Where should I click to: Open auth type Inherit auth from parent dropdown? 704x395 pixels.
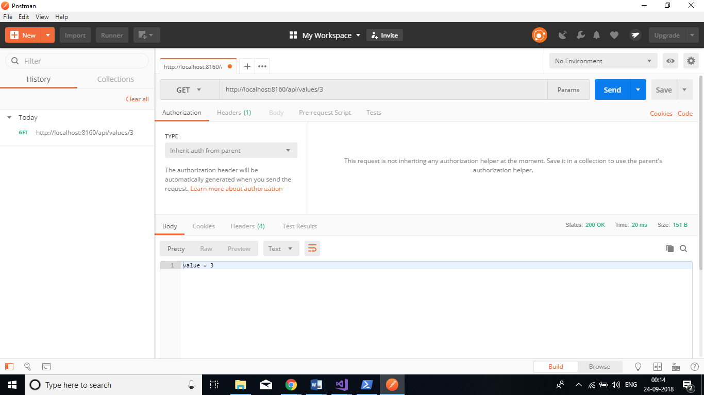coord(230,150)
